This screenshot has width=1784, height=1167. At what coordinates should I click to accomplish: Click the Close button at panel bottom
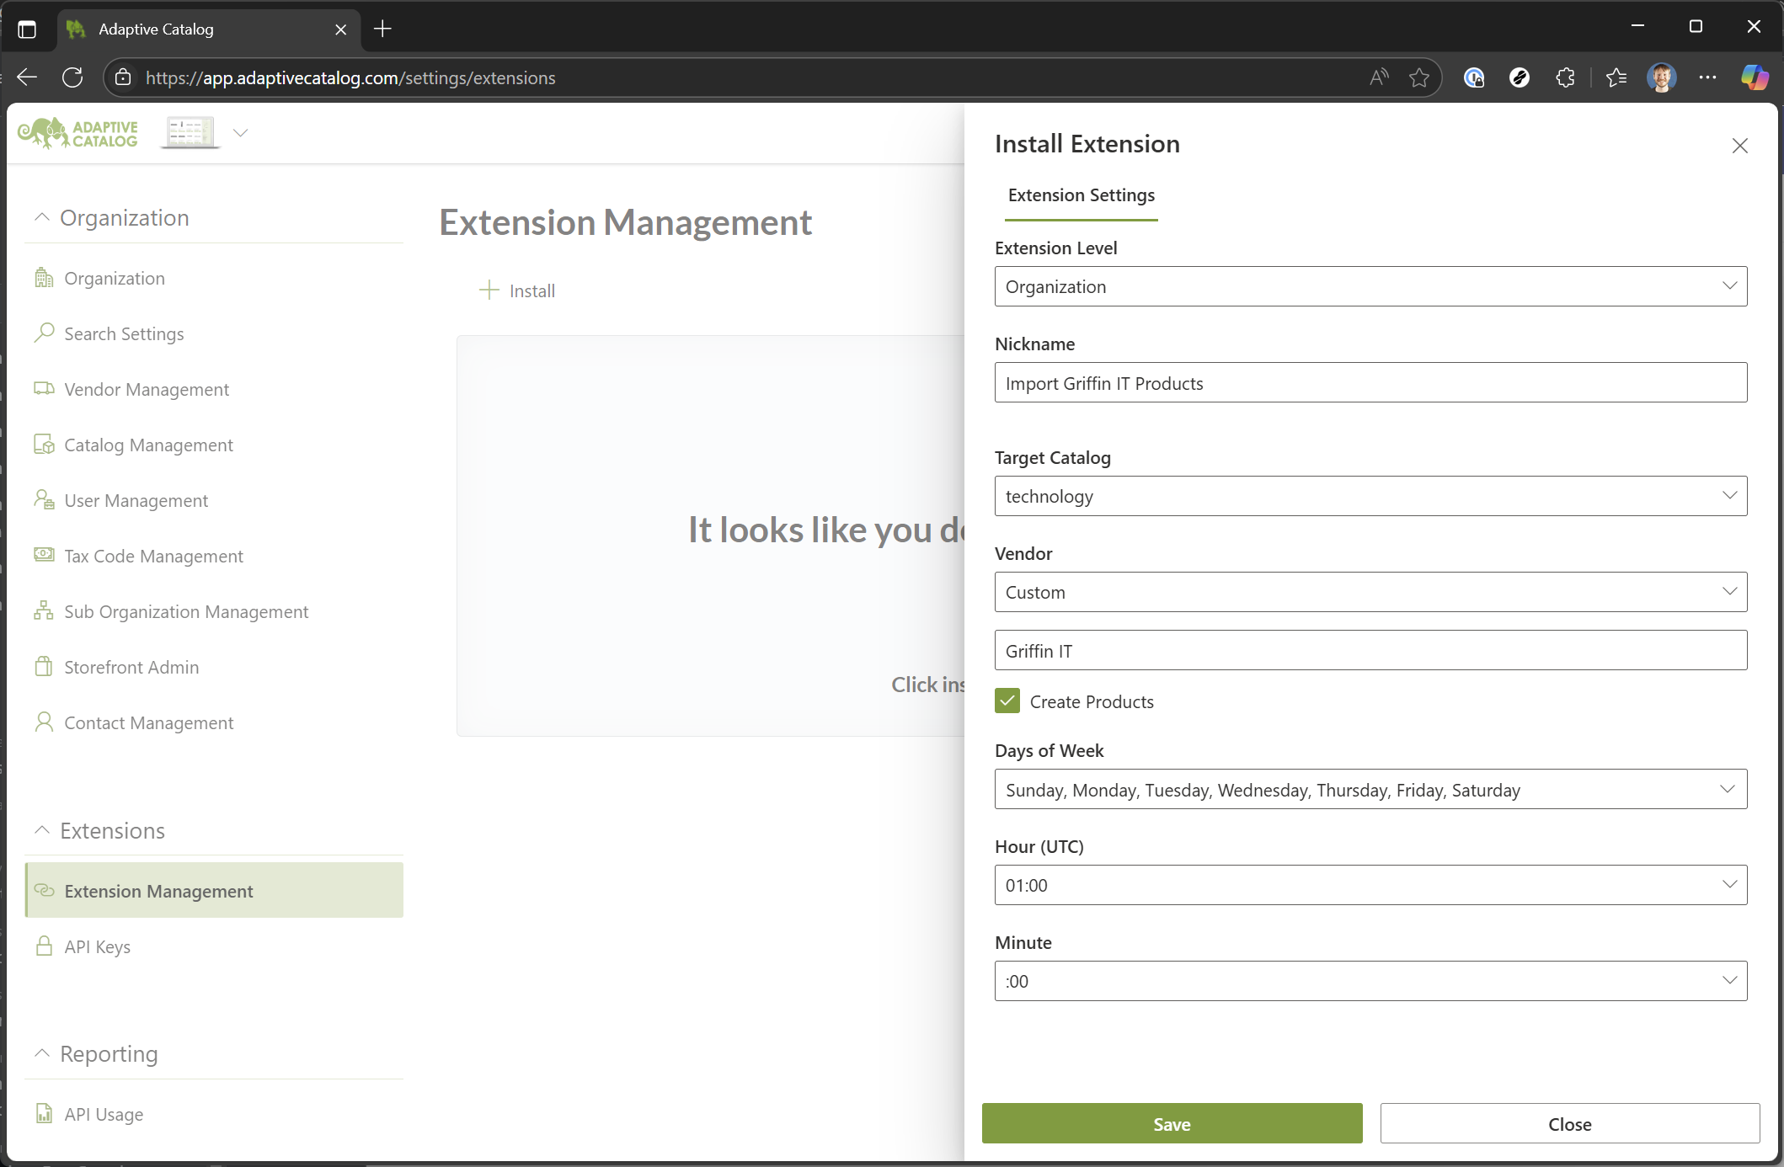1569,1123
